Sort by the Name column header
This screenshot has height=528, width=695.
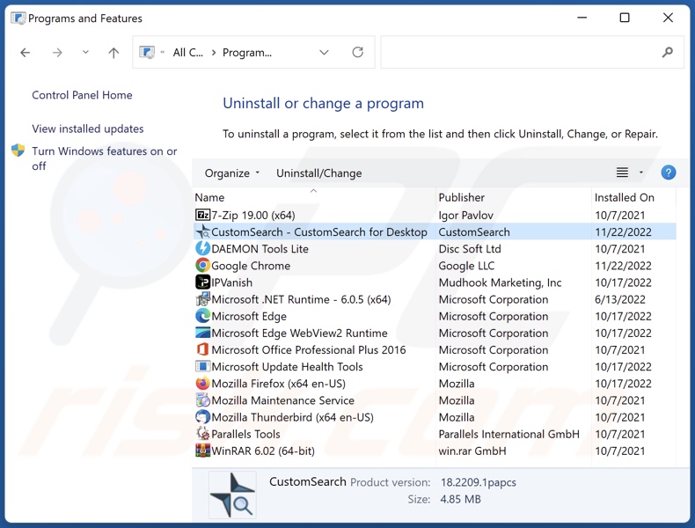coord(209,197)
